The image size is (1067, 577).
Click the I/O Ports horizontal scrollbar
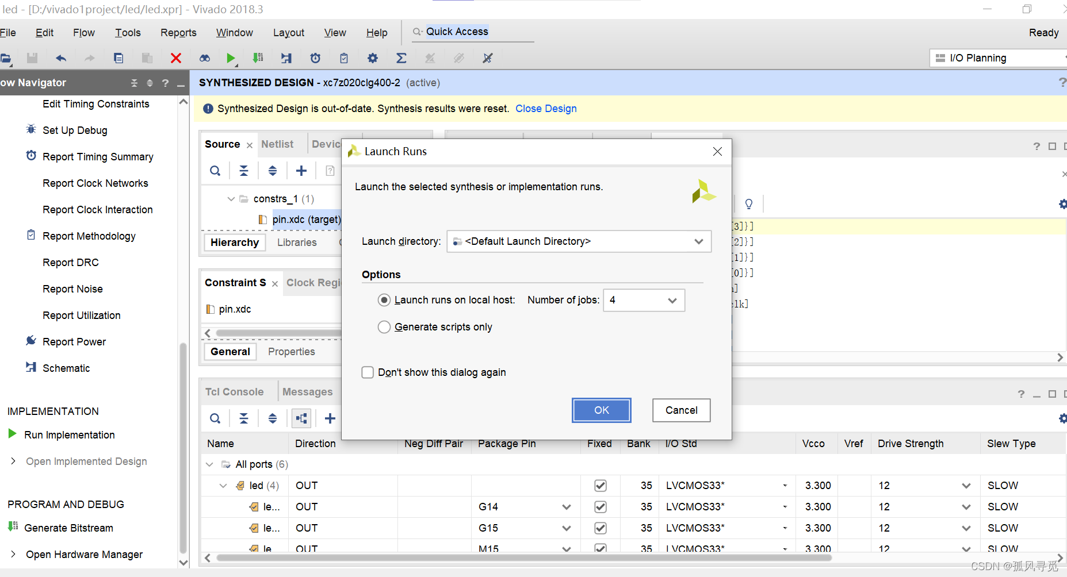pos(523,558)
